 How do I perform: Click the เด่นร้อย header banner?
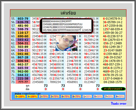[68, 13]
